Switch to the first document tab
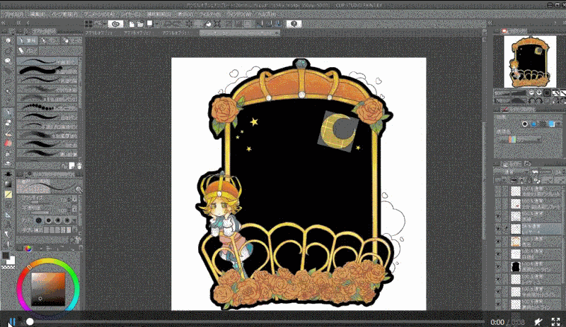The width and height of the screenshot is (566, 327). coord(100,32)
